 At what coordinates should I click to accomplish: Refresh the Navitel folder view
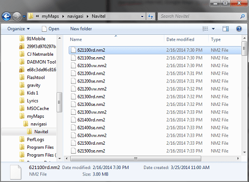[x=150, y=16]
